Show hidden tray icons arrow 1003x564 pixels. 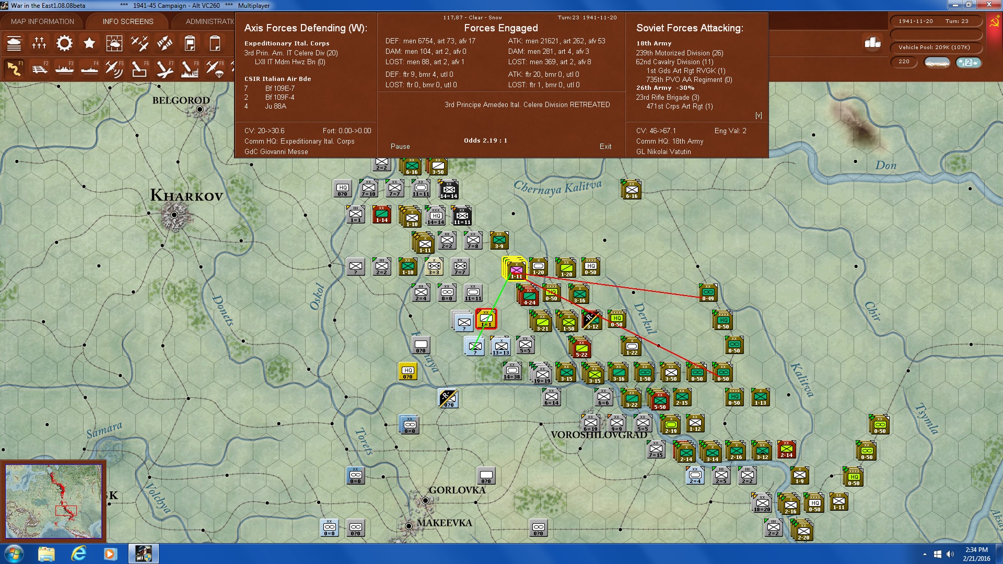click(x=925, y=554)
